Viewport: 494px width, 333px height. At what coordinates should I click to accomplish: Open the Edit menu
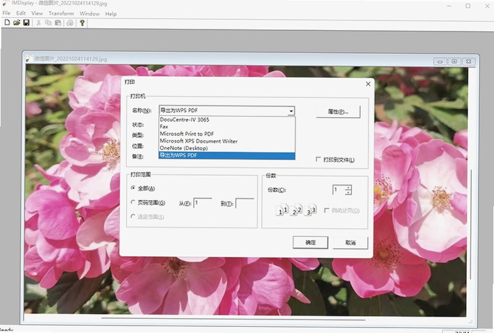[x=21, y=13]
